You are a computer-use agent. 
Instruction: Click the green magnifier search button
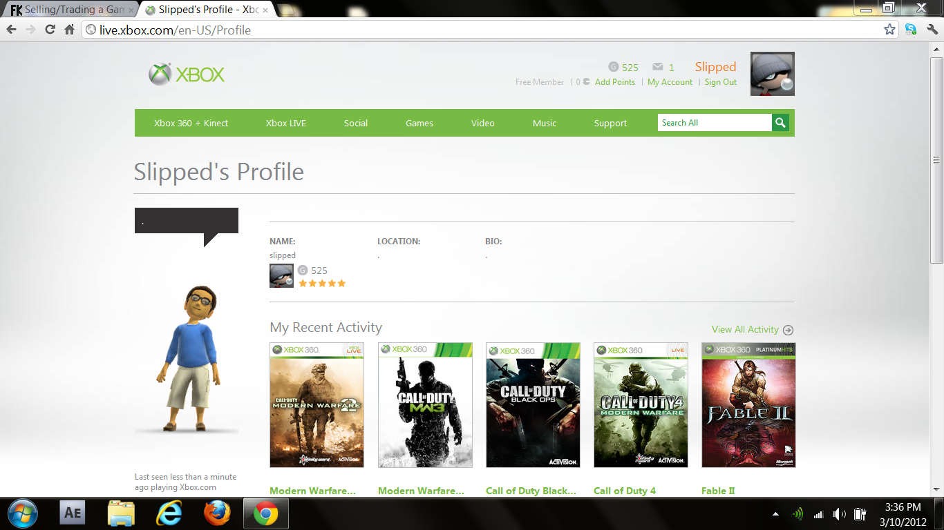pyautogui.click(x=780, y=123)
